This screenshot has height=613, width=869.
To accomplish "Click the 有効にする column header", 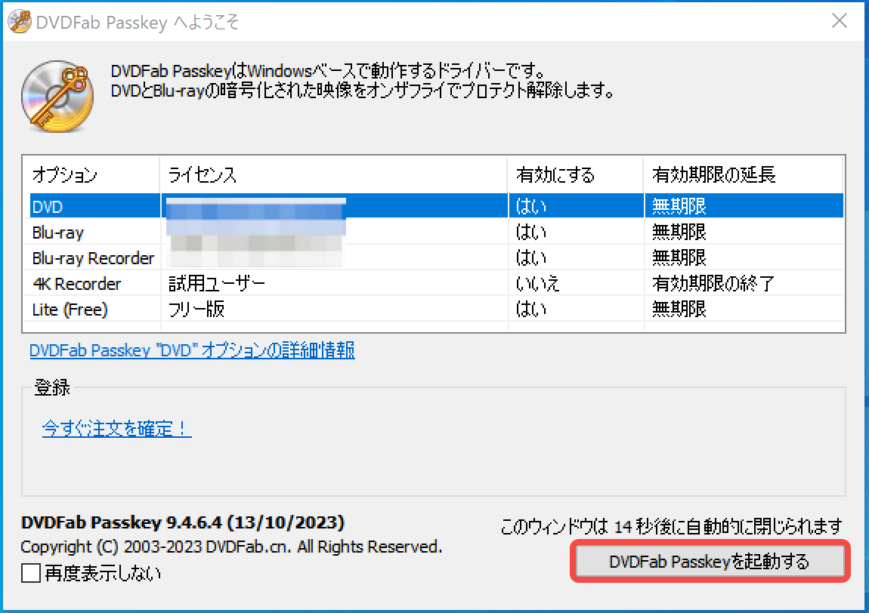I will (575, 174).
